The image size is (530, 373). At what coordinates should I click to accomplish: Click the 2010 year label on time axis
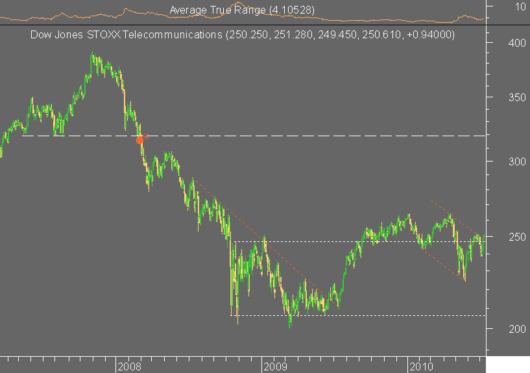click(421, 367)
